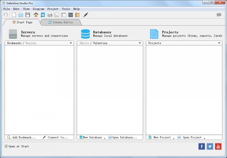Click "Manage local databases" text
227x158 pixels.
(110, 36)
